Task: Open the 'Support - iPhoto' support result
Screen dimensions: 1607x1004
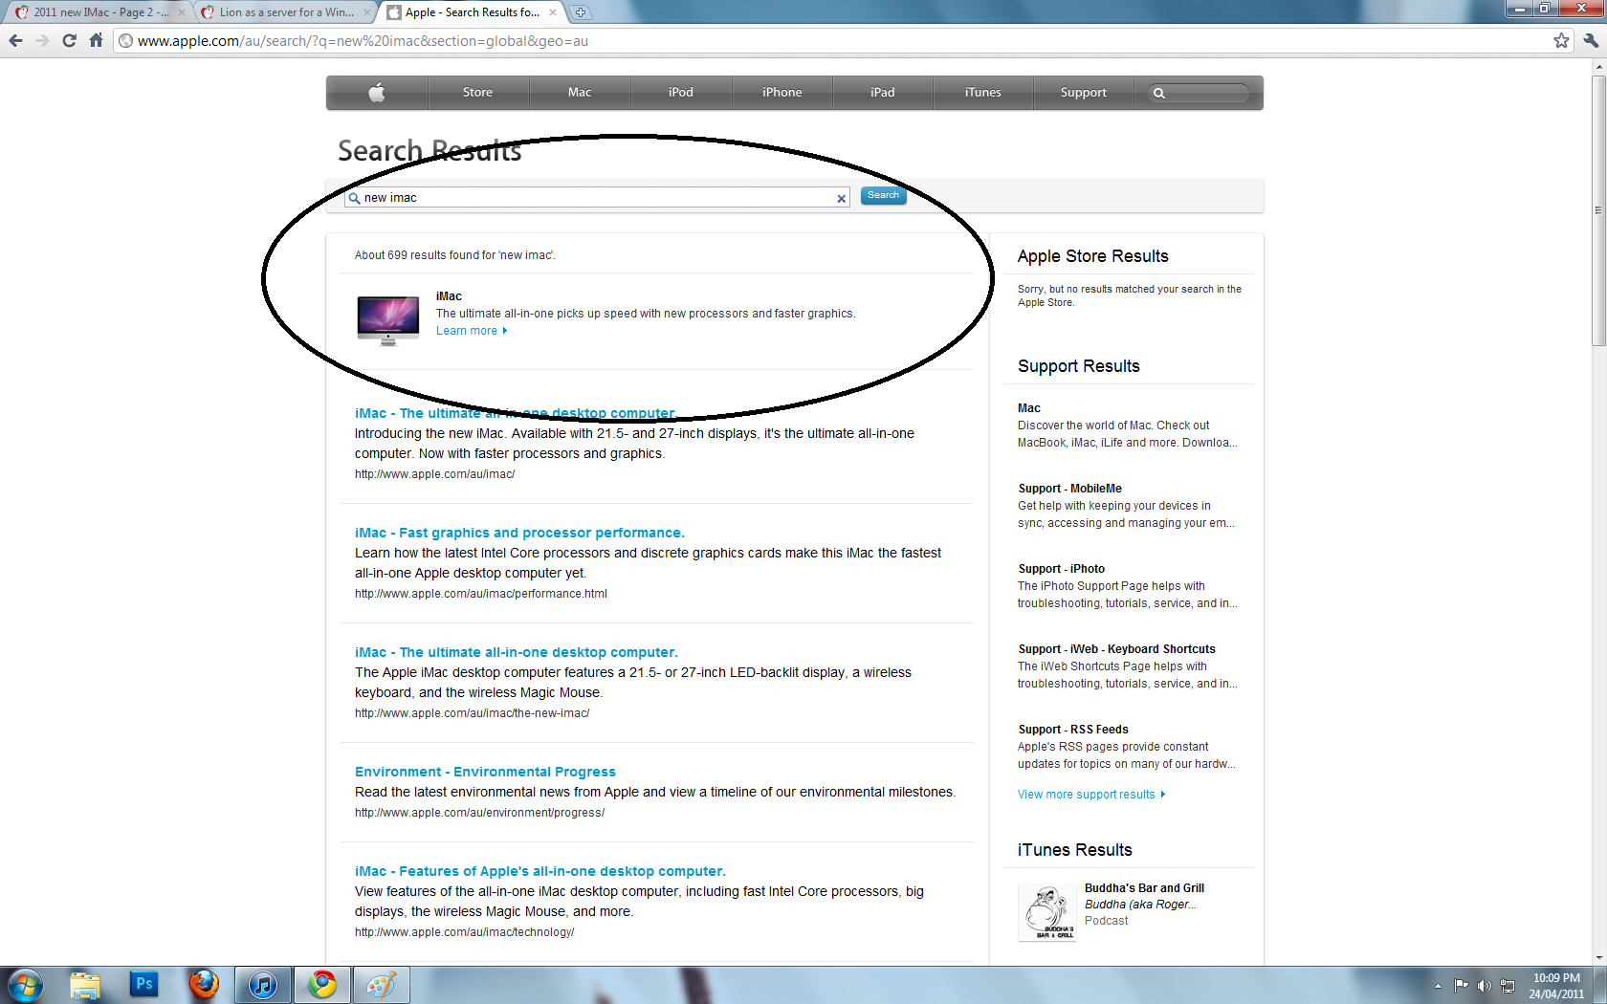Action: pyautogui.click(x=1061, y=569)
